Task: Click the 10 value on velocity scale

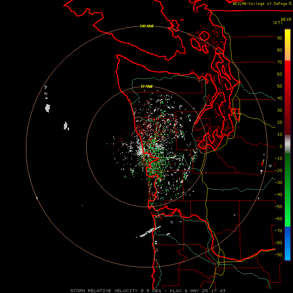Action: (280, 134)
